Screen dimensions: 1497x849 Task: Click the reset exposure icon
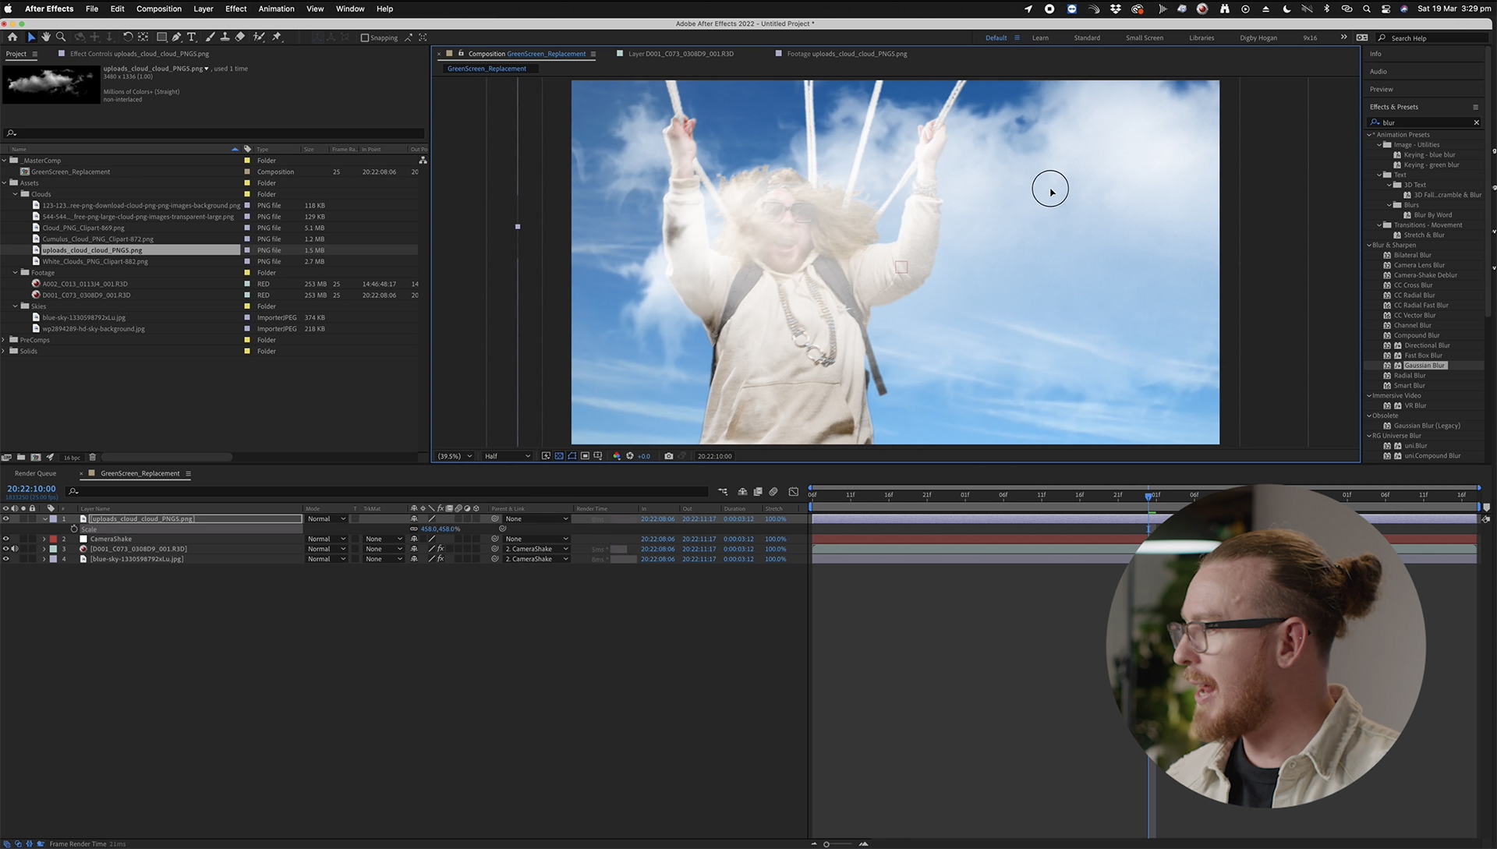coord(630,456)
